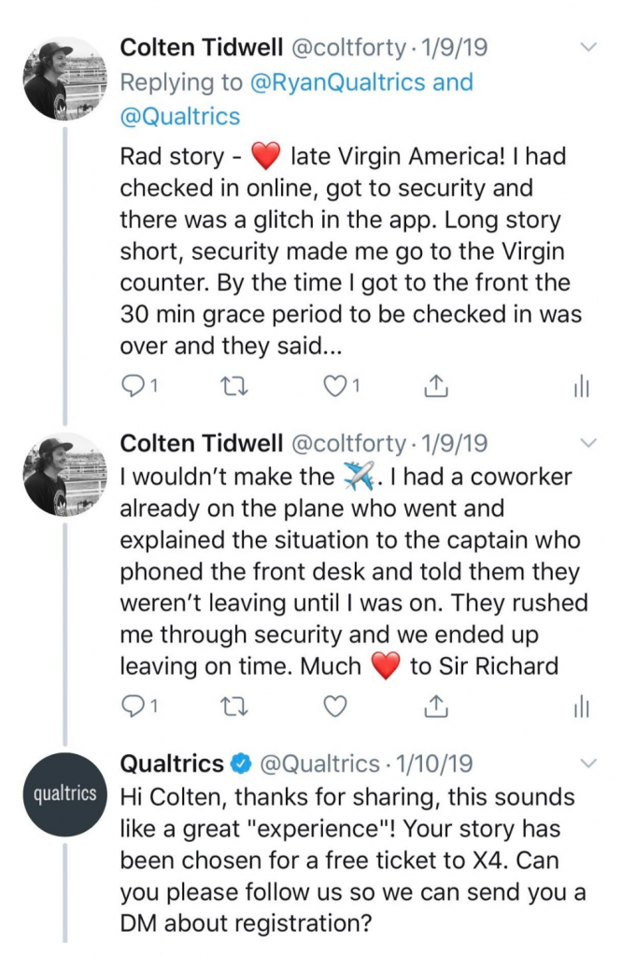Retweet the first Virgin America tweet
636x957 pixels.
point(233,385)
